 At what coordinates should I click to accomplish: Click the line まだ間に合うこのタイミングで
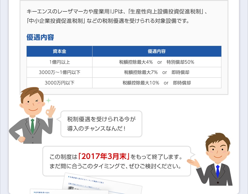(115, 167)
